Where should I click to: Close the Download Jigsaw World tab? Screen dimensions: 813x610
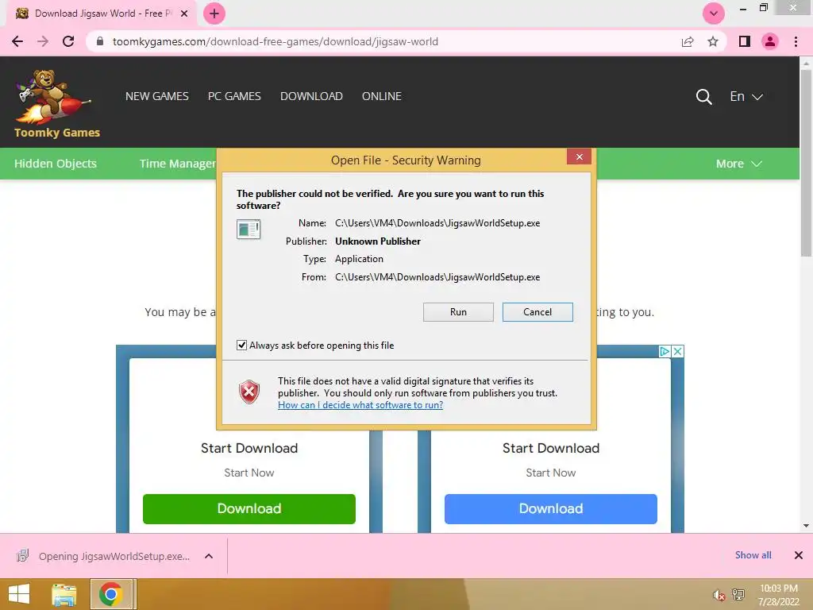point(184,14)
